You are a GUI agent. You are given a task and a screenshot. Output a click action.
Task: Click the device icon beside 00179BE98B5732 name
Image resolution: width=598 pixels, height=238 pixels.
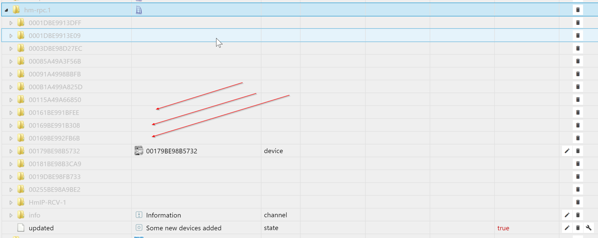[x=139, y=151]
